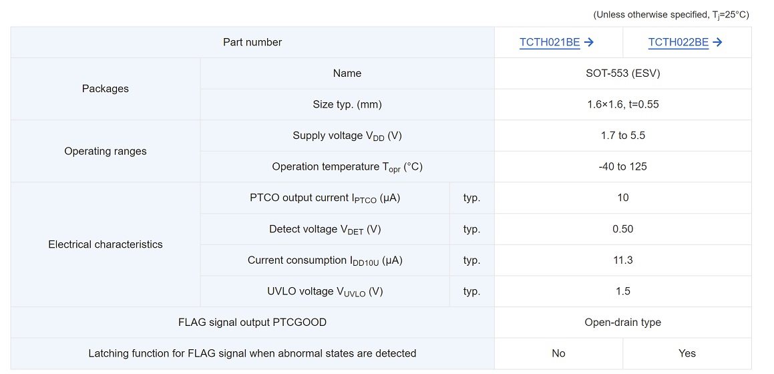
Task: Select the 1.6×1.6, t=0.55 size value
Action: coord(622,104)
